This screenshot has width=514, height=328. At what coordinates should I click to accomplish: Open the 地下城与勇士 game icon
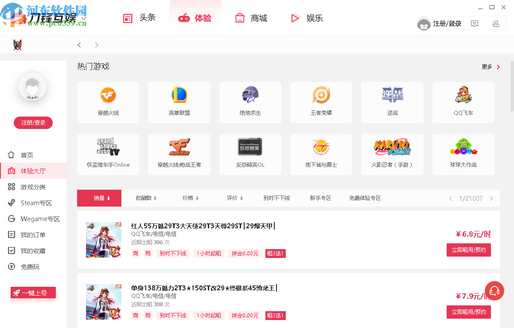click(321, 154)
